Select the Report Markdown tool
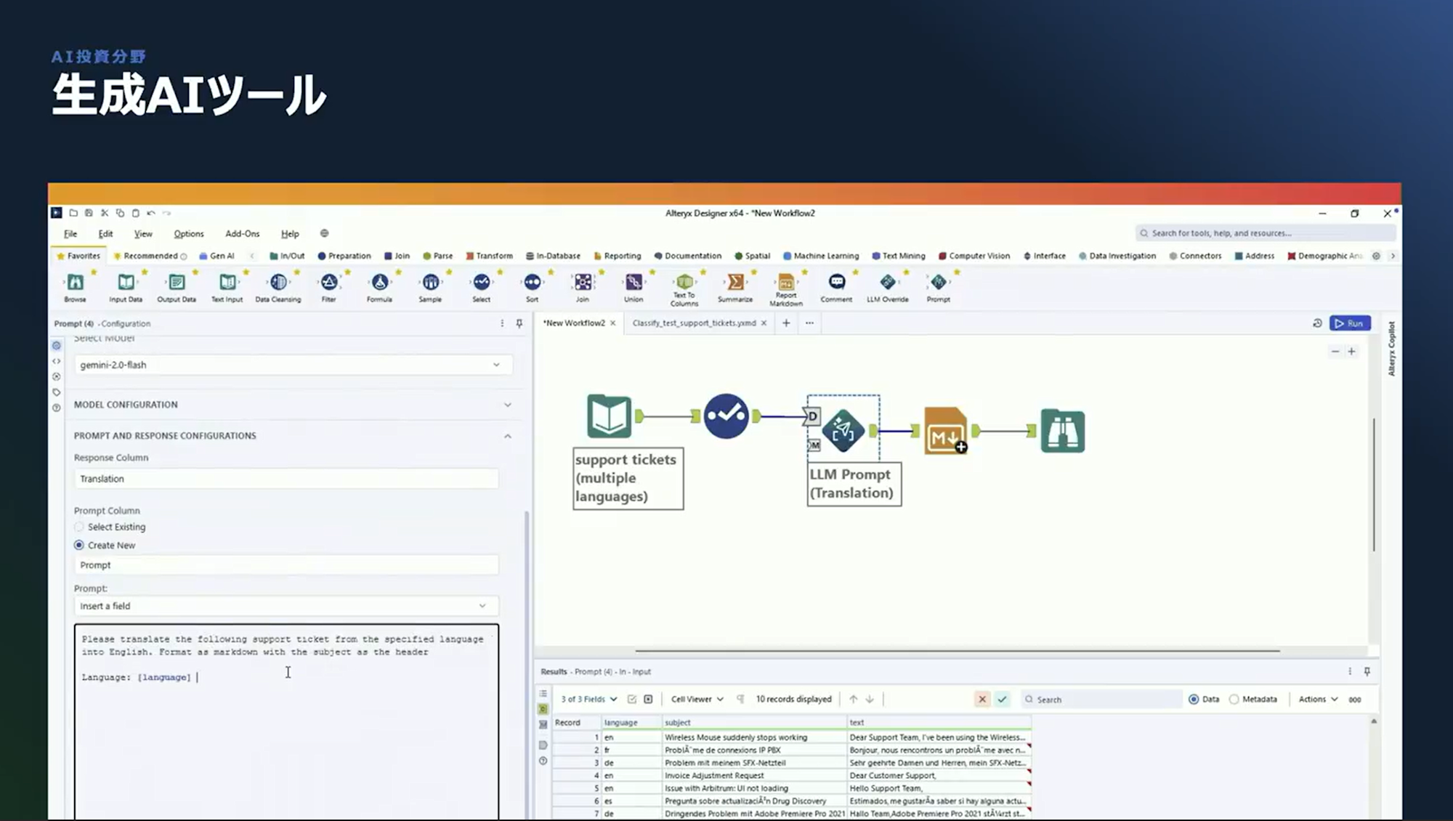The image size is (1453, 821). pyautogui.click(x=786, y=289)
